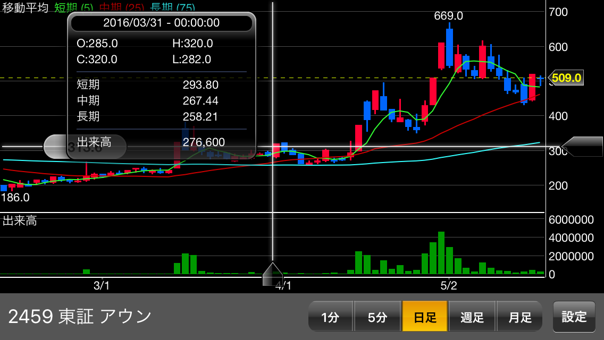Select the 5分 interval button

click(x=377, y=317)
